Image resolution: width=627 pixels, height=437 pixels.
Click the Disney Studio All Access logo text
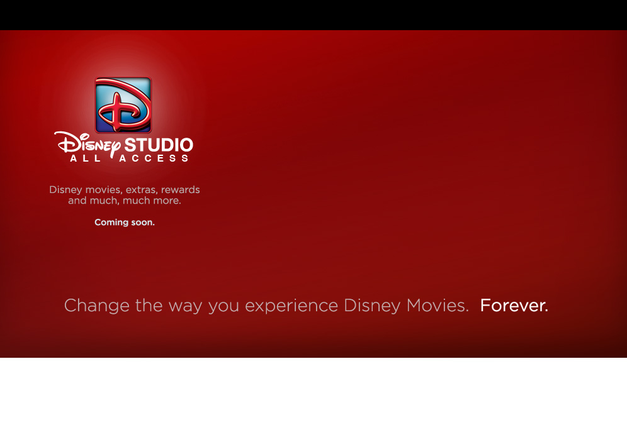124,147
